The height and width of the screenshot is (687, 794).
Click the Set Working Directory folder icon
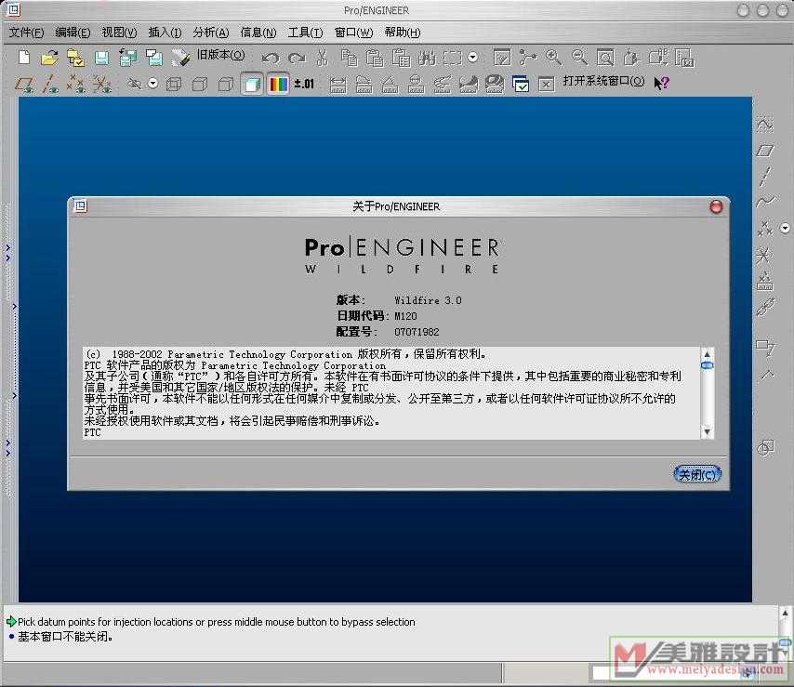coord(75,58)
